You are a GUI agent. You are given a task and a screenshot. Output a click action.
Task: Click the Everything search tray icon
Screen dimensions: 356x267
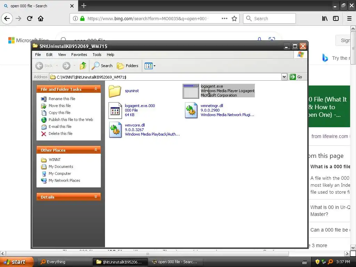click(x=331, y=262)
